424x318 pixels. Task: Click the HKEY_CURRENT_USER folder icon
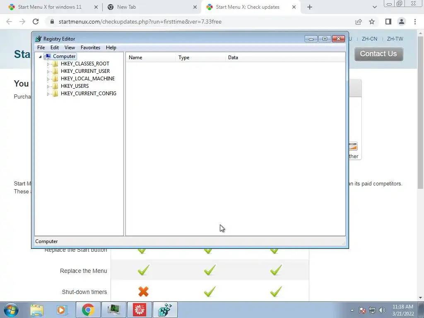point(55,71)
